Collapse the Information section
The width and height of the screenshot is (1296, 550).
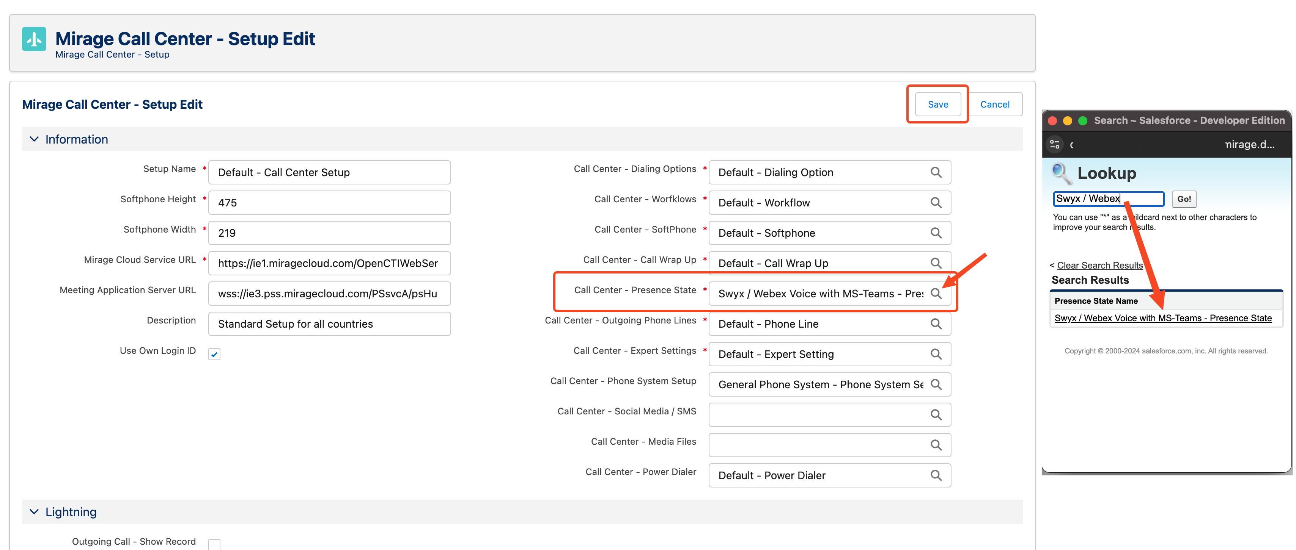click(x=34, y=139)
